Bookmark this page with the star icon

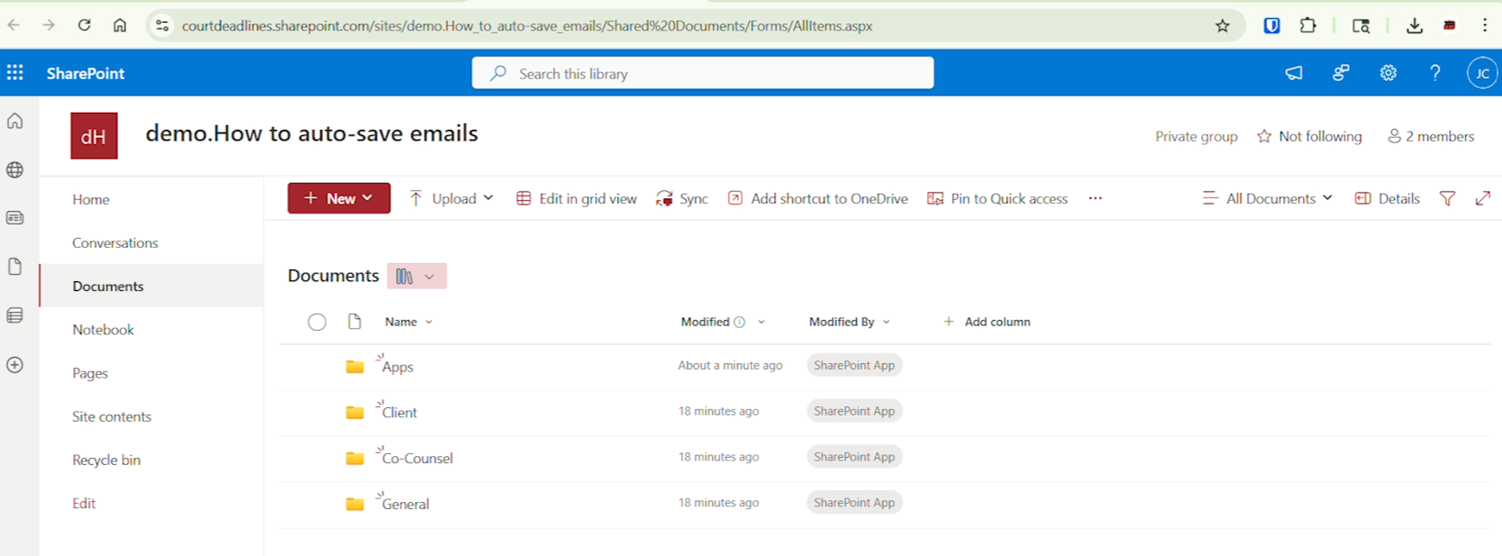pos(1223,25)
